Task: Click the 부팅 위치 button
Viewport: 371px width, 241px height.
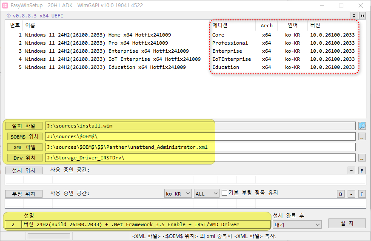Action: click(24, 194)
